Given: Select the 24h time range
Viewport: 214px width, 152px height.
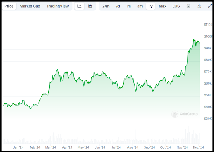Looking at the screenshot, I should pyautogui.click(x=106, y=6).
